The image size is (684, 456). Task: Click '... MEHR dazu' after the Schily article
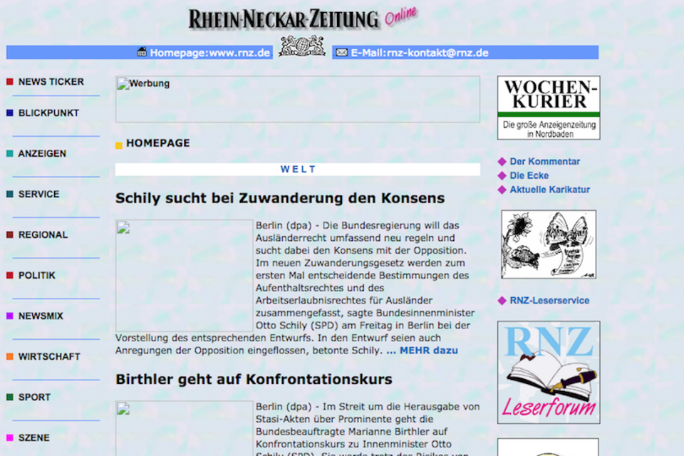[423, 351]
